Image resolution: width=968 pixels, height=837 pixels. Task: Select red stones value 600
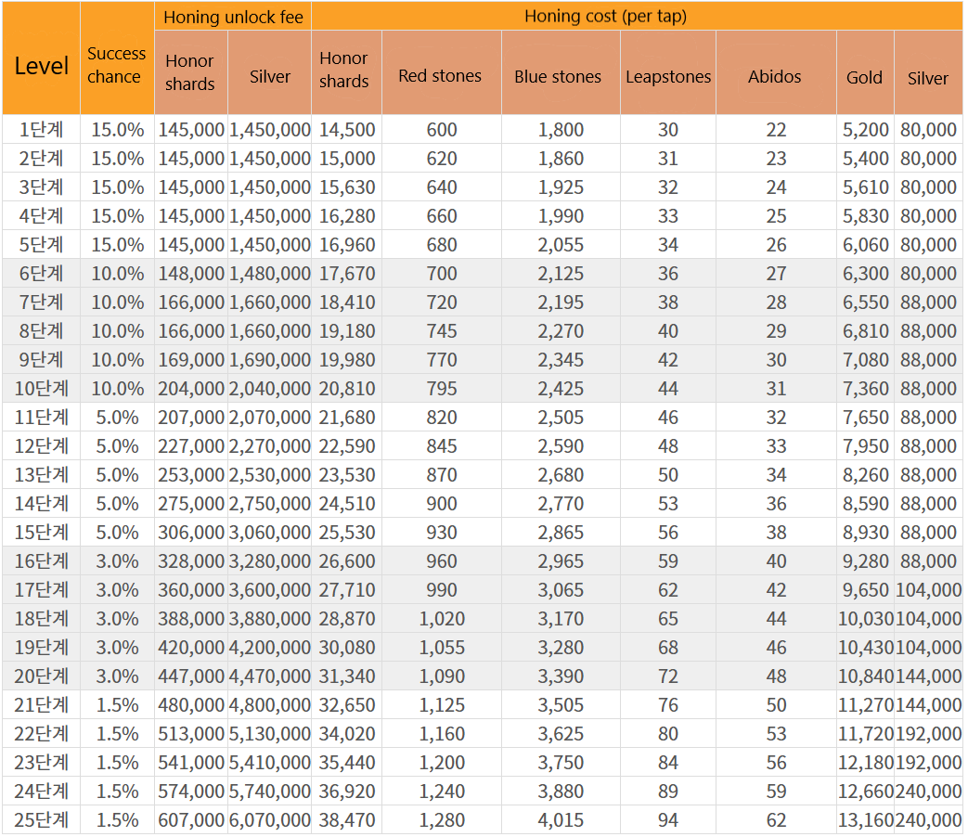point(442,130)
